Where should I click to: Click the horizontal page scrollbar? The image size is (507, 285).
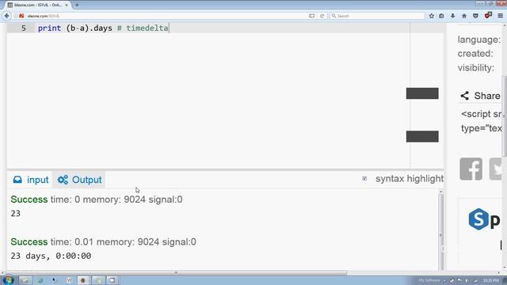(176, 272)
